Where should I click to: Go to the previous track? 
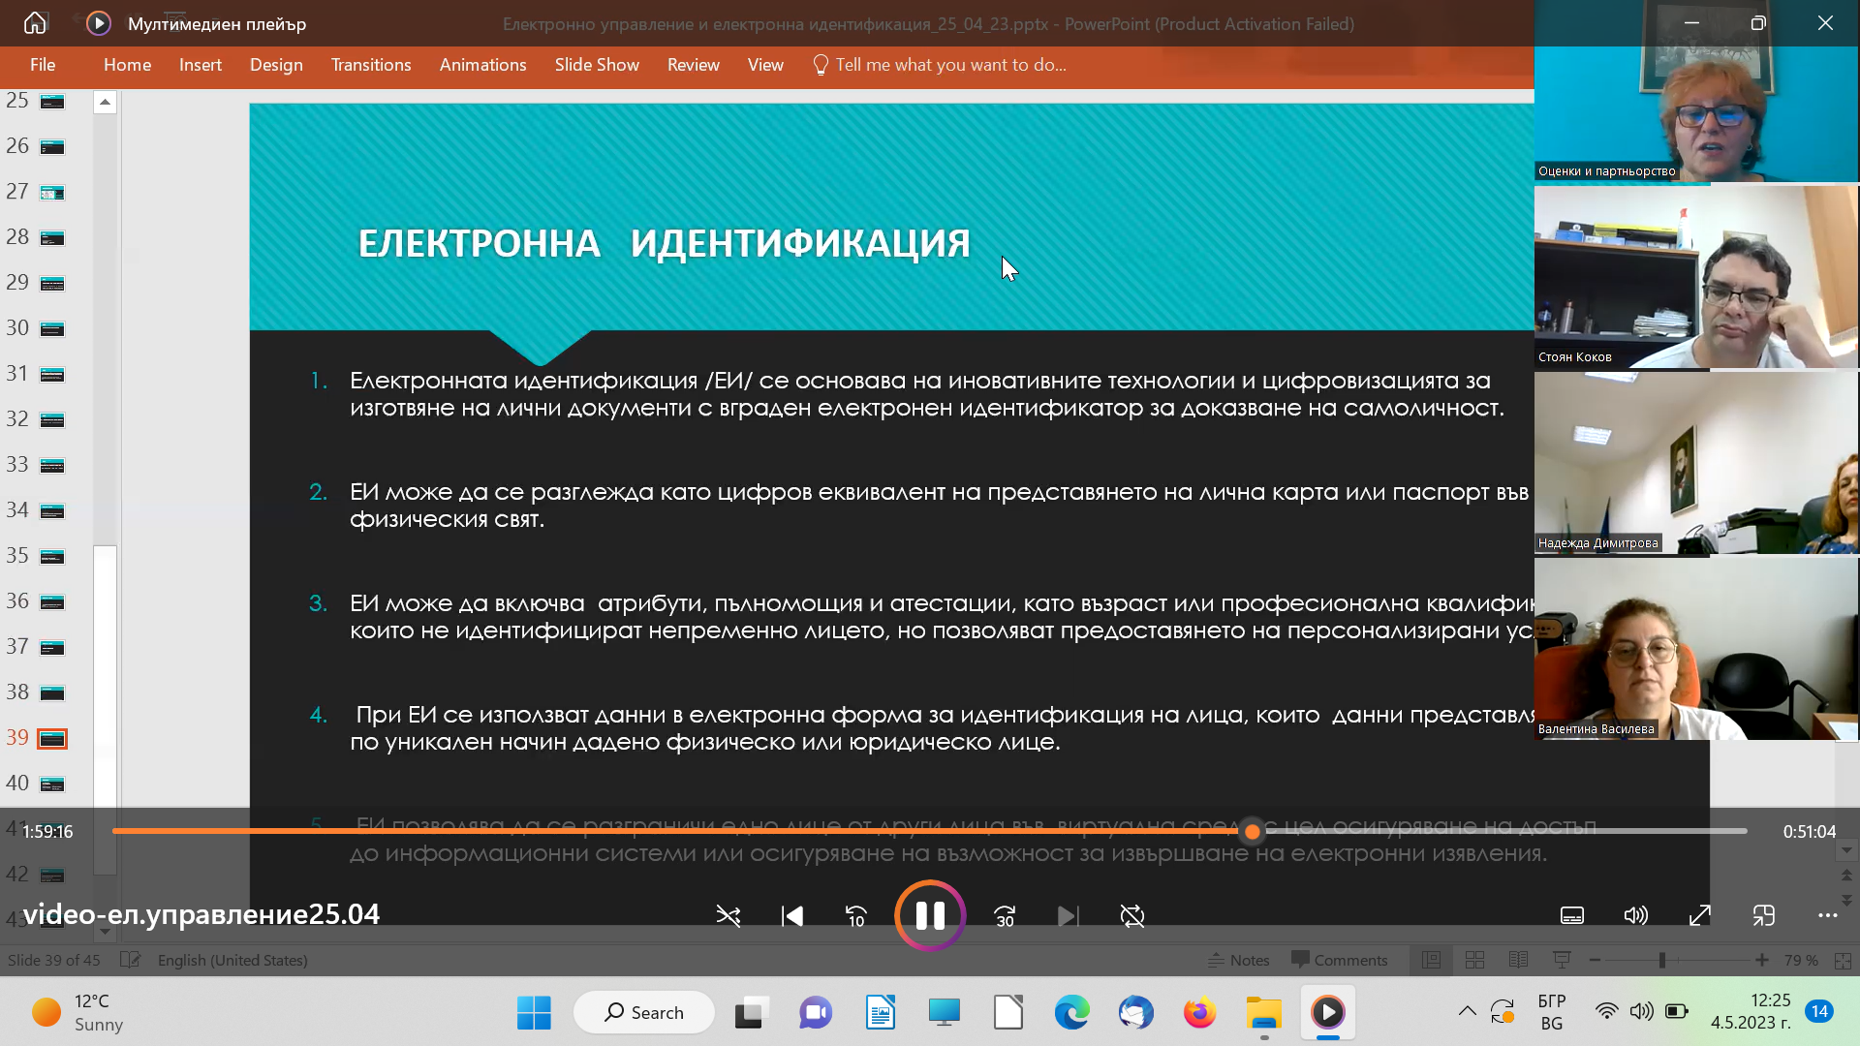(791, 915)
